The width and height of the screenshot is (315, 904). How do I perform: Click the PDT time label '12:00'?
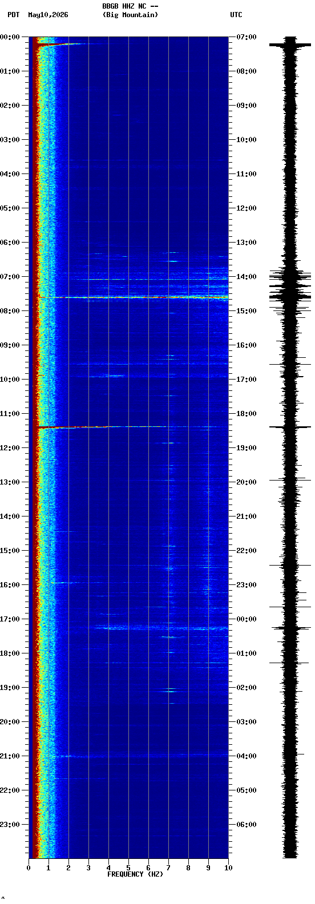pyautogui.click(x=9, y=448)
